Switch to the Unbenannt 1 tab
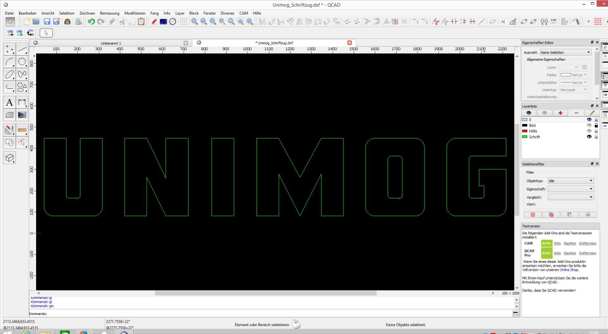608x334 pixels. 111,43
